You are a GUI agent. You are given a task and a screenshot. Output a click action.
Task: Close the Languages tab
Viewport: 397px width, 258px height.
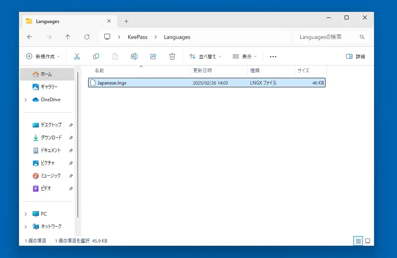tap(109, 21)
